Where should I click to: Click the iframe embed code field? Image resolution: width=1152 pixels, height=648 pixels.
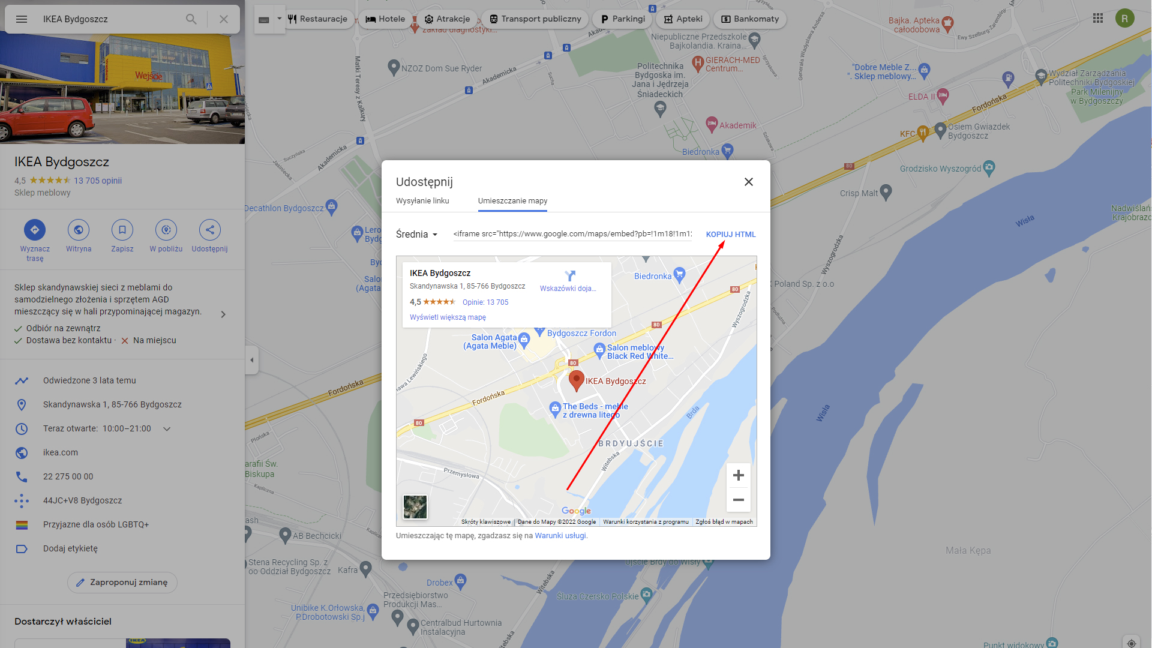click(572, 234)
